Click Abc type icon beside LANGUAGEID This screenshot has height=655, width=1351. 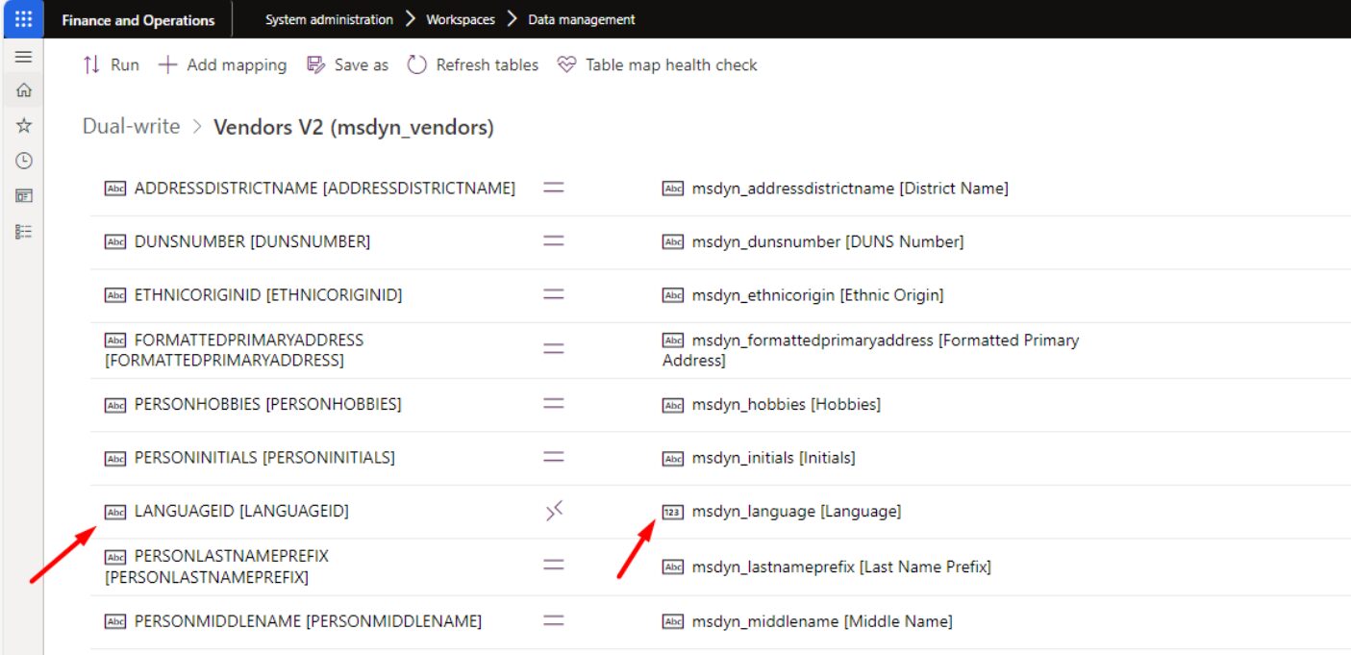pyautogui.click(x=114, y=512)
